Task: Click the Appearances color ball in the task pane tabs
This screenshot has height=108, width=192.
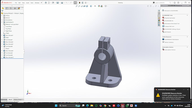Action: click(159, 20)
